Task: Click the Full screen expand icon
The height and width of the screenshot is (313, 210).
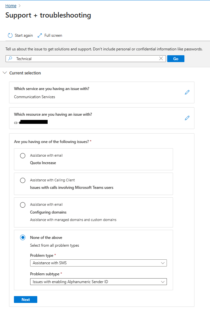Action: pyautogui.click(x=40, y=35)
